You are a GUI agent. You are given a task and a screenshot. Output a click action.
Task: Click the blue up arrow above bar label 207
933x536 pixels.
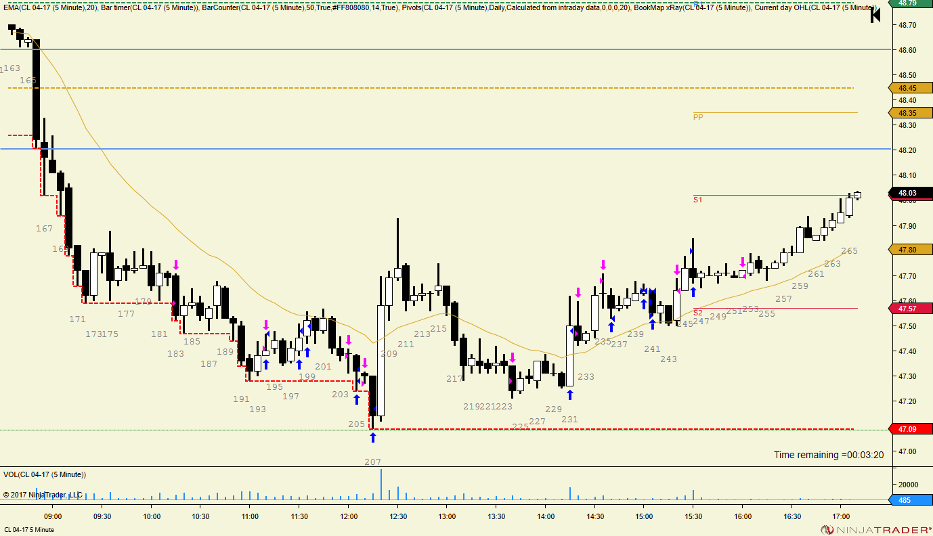pyautogui.click(x=372, y=438)
